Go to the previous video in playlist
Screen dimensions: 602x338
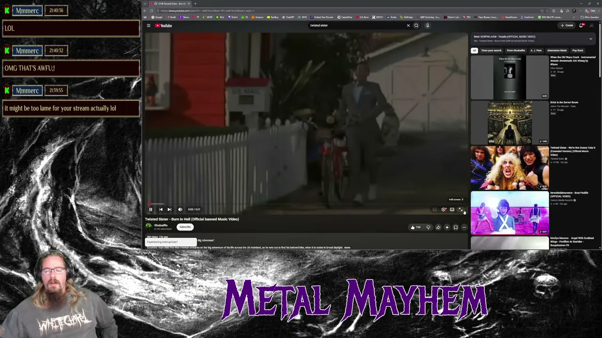[x=161, y=209]
